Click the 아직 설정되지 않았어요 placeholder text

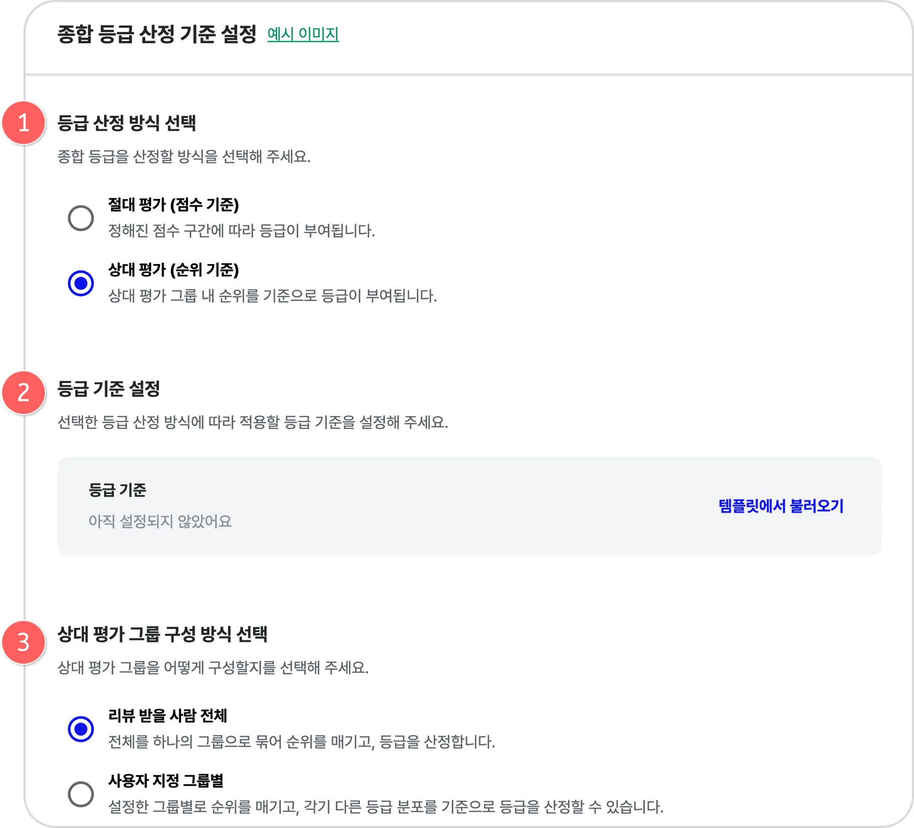(160, 521)
